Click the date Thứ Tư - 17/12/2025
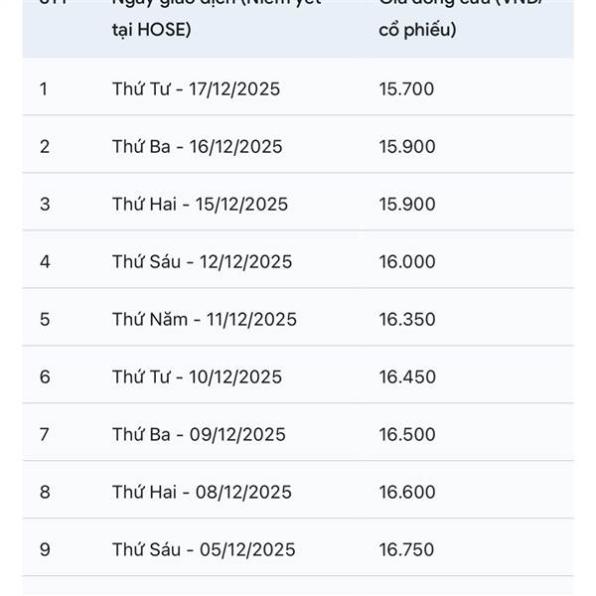Screen dimensions: 596x596 196,89
